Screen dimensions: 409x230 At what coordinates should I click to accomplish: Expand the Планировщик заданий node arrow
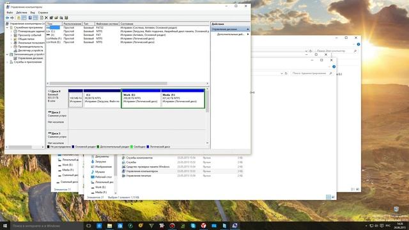coord(12,31)
